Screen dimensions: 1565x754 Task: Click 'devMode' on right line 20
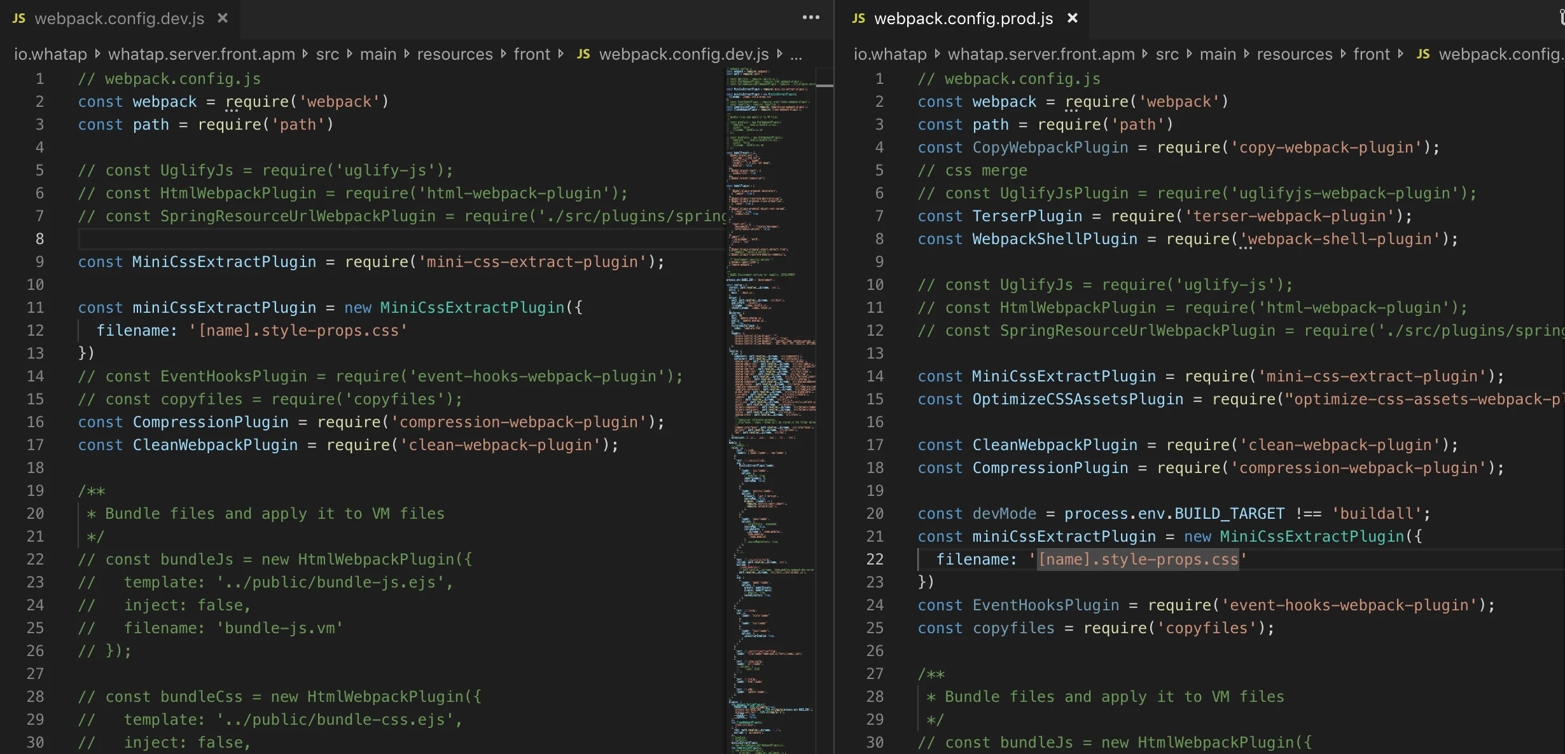click(x=1005, y=513)
